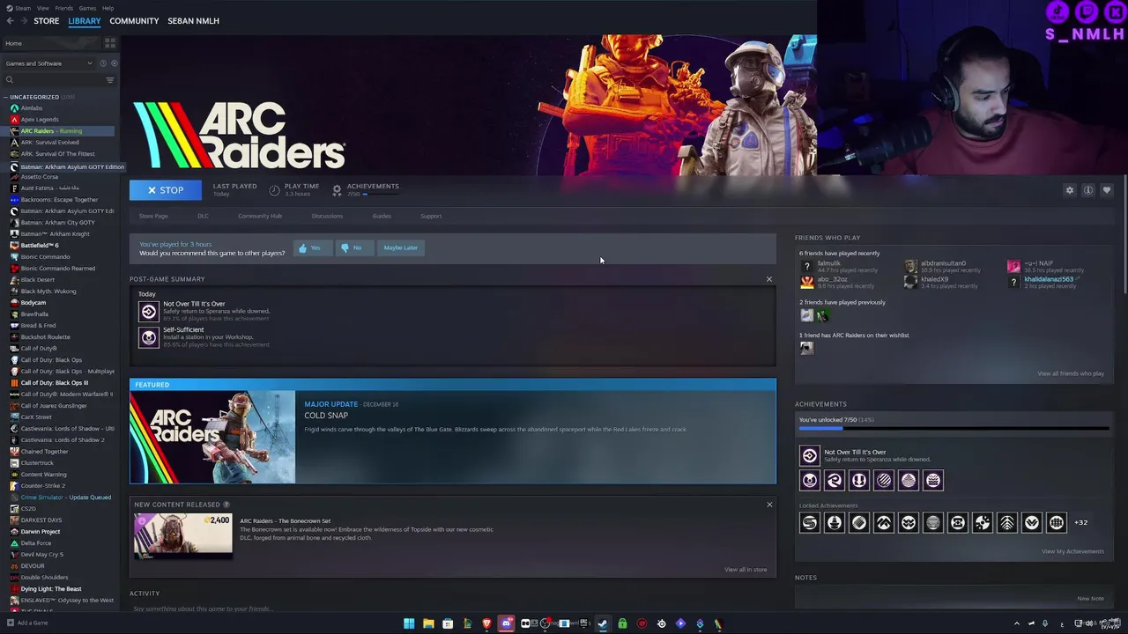This screenshot has height=634, width=1128.
Task: Open Not Over Till It's Over achievement icon
Action: coord(149,311)
